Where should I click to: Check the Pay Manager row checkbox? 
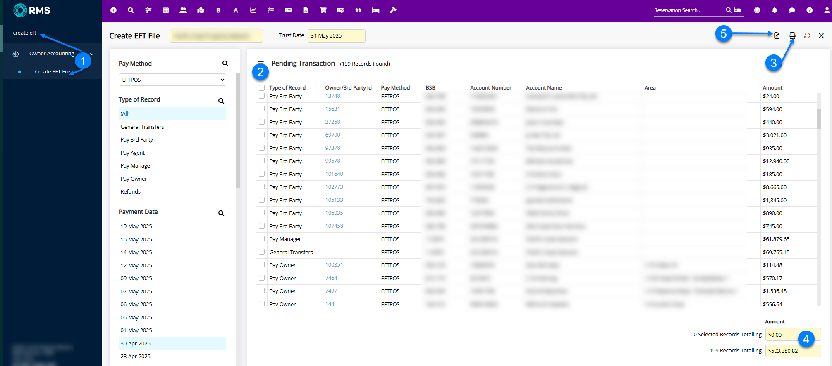coord(262,239)
